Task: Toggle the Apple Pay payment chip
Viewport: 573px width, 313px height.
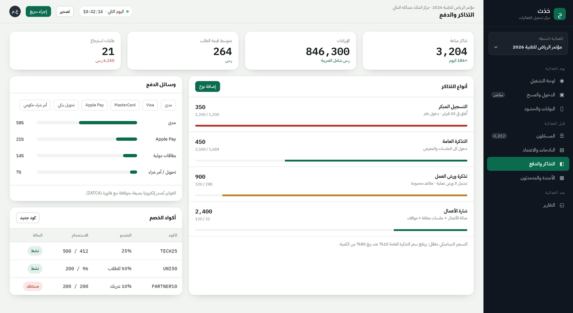Action: pyautogui.click(x=95, y=105)
